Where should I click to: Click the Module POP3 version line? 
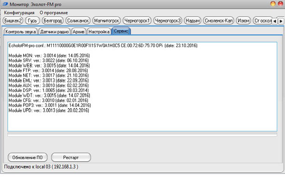point(50,105)
